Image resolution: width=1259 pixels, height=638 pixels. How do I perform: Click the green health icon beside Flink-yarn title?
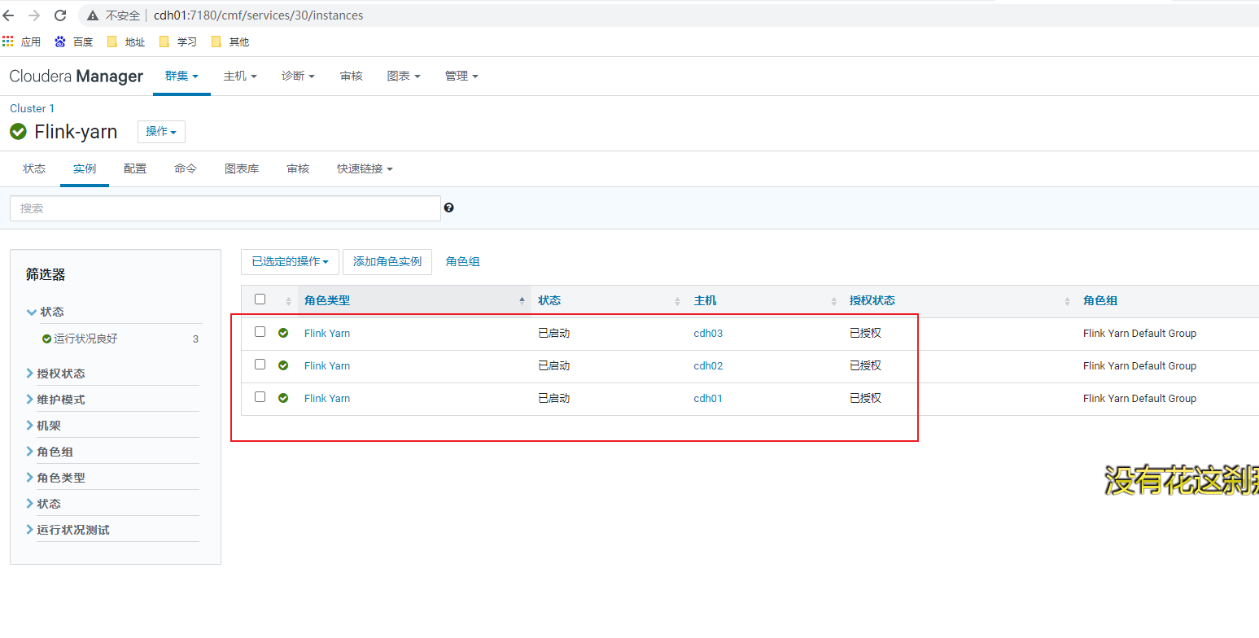pyautogui.click(x=17, y=132)
